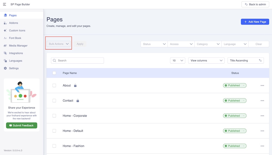Select the Home - Default page checkbox
Screen dimensions: 272x155
point(54,131)
